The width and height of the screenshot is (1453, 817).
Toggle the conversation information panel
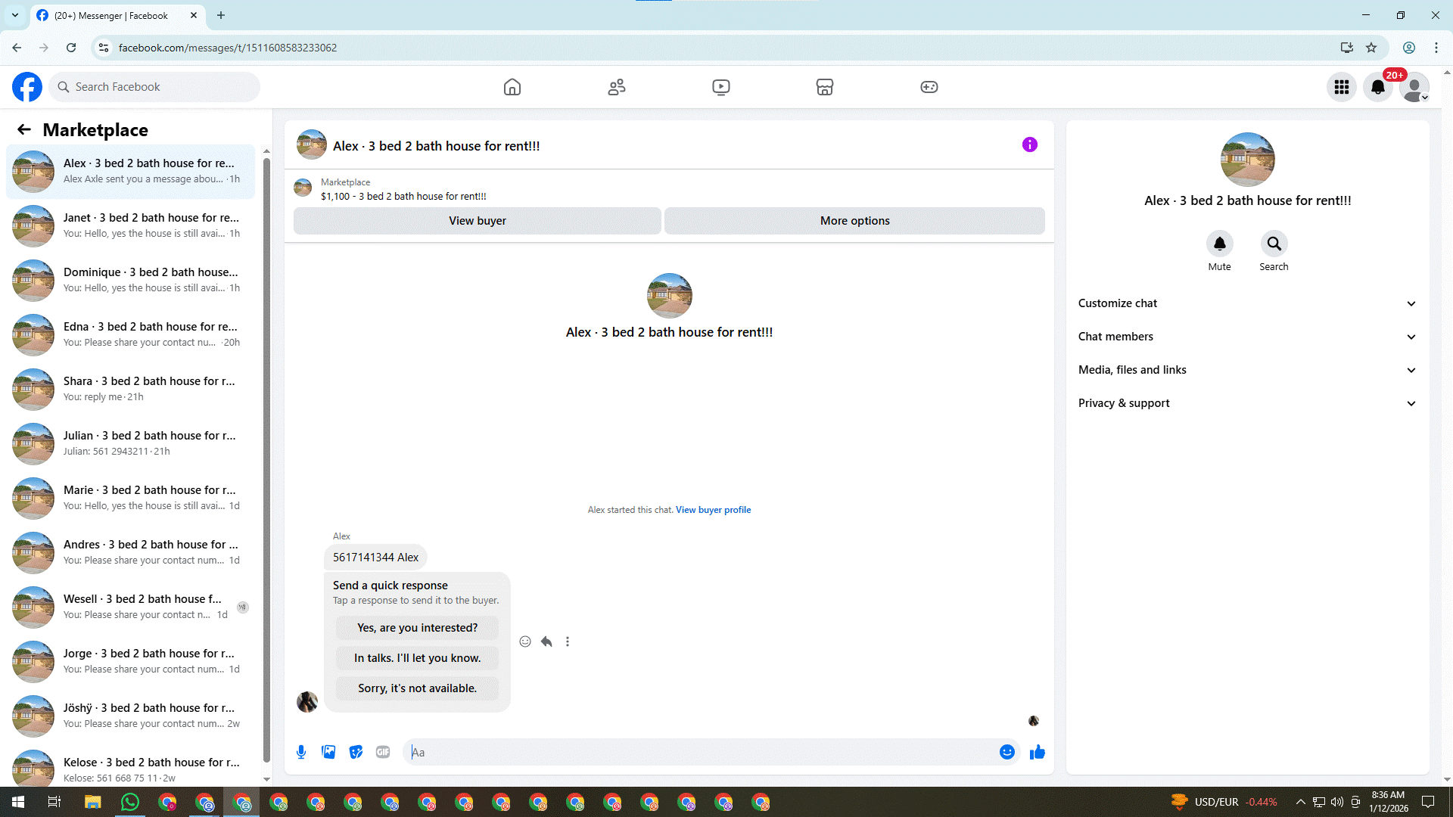point(1029,144)
